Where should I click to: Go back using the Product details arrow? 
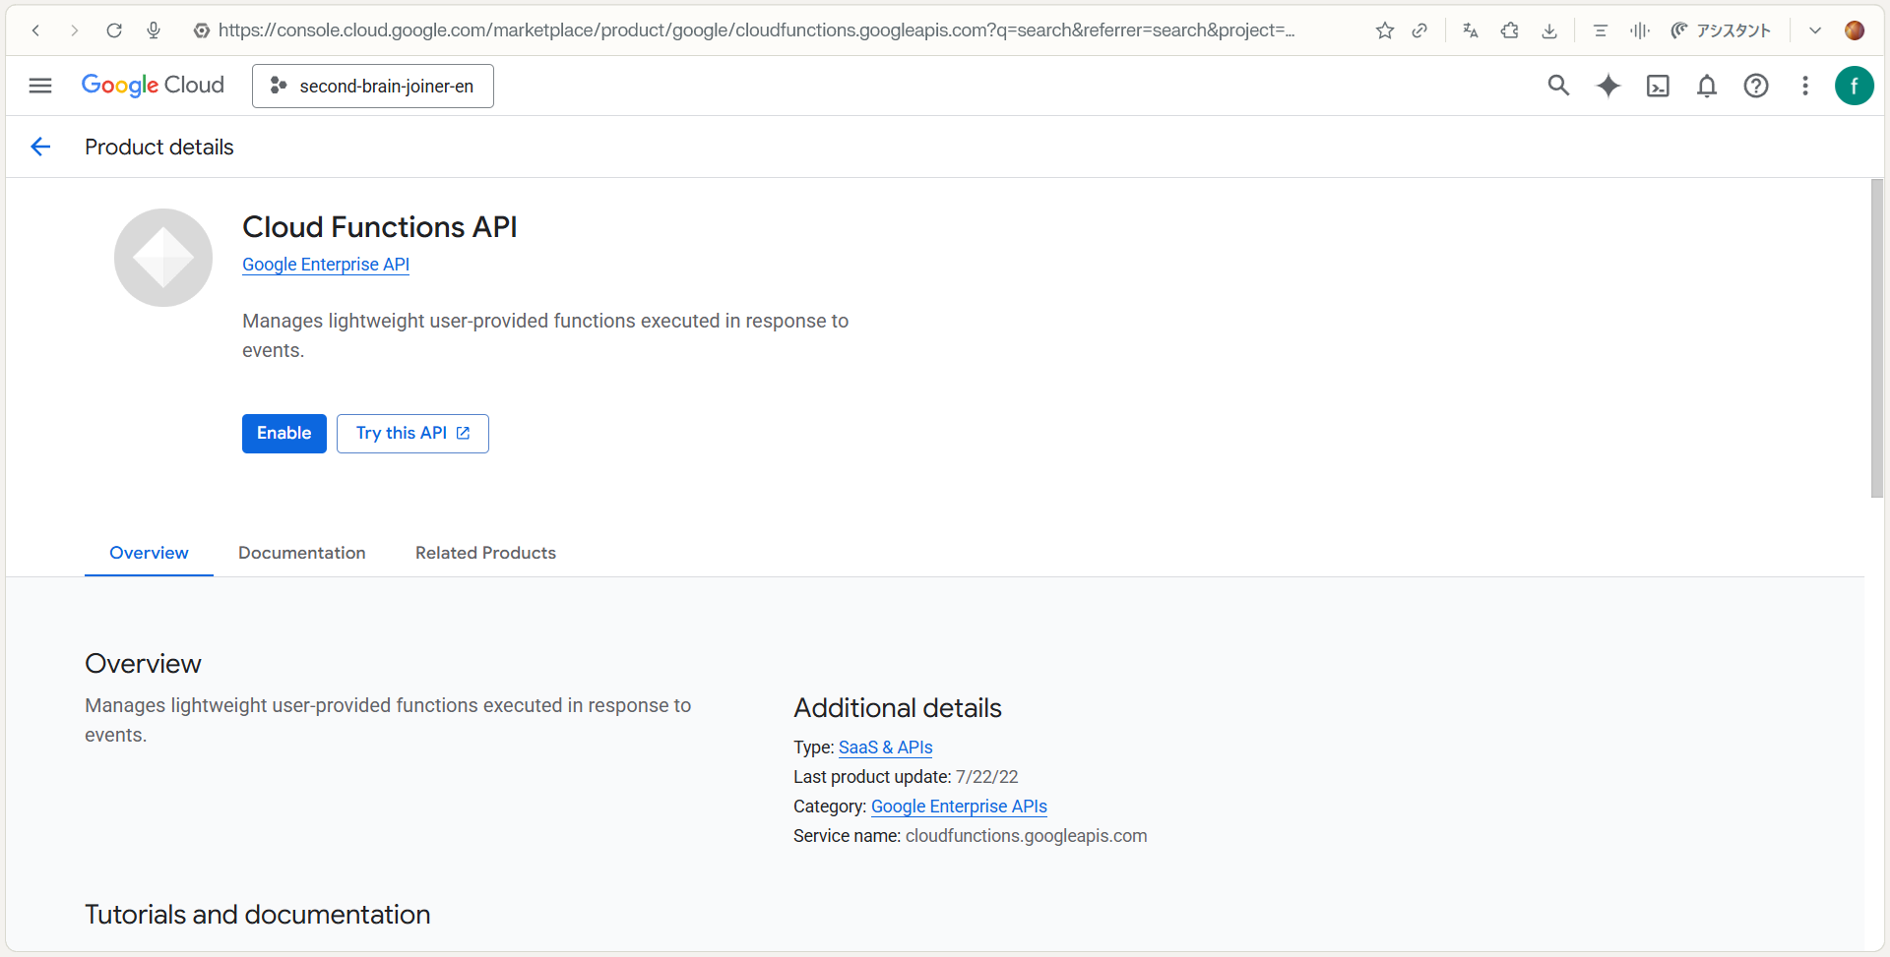[x=40, y=147]
